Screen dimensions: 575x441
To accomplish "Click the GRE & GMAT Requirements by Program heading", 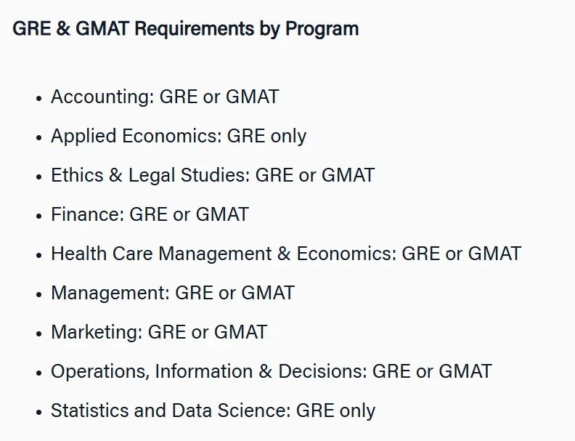I will click(x=186, y=28).
